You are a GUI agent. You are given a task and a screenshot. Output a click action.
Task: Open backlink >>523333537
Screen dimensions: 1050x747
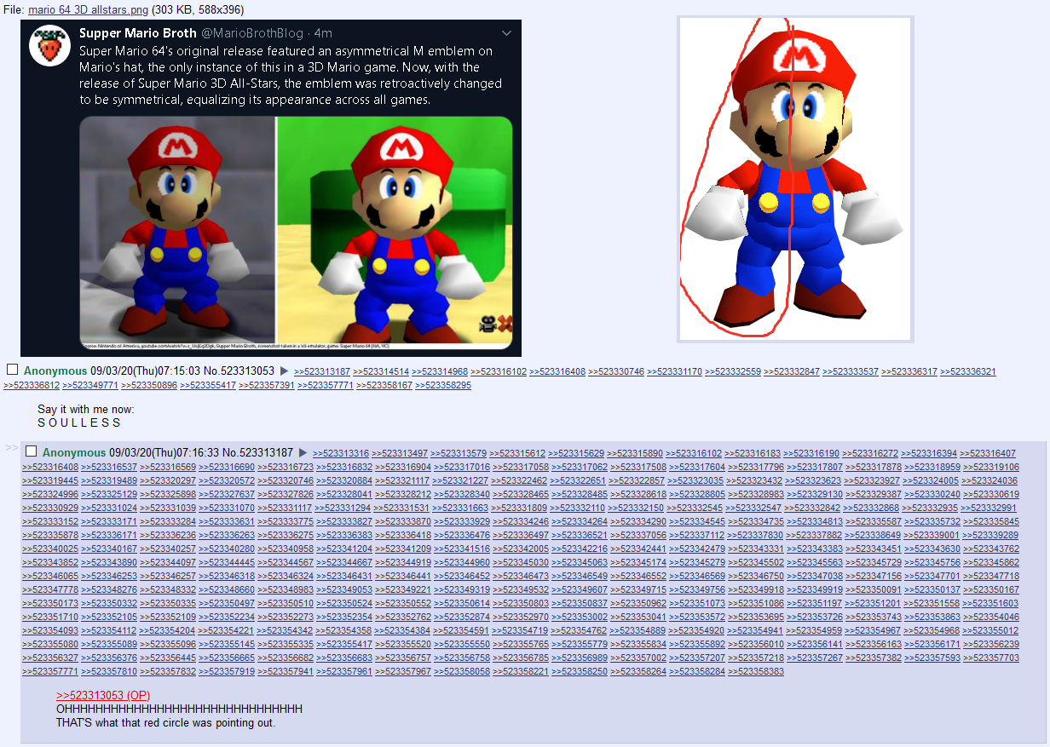click(x=851, y=371)
